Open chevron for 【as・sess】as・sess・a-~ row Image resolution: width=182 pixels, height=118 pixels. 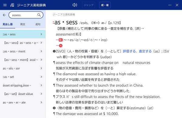(41, 43)
